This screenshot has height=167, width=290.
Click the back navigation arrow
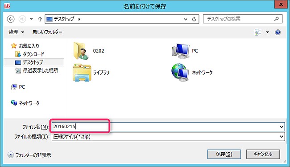[x=11, y=19]
